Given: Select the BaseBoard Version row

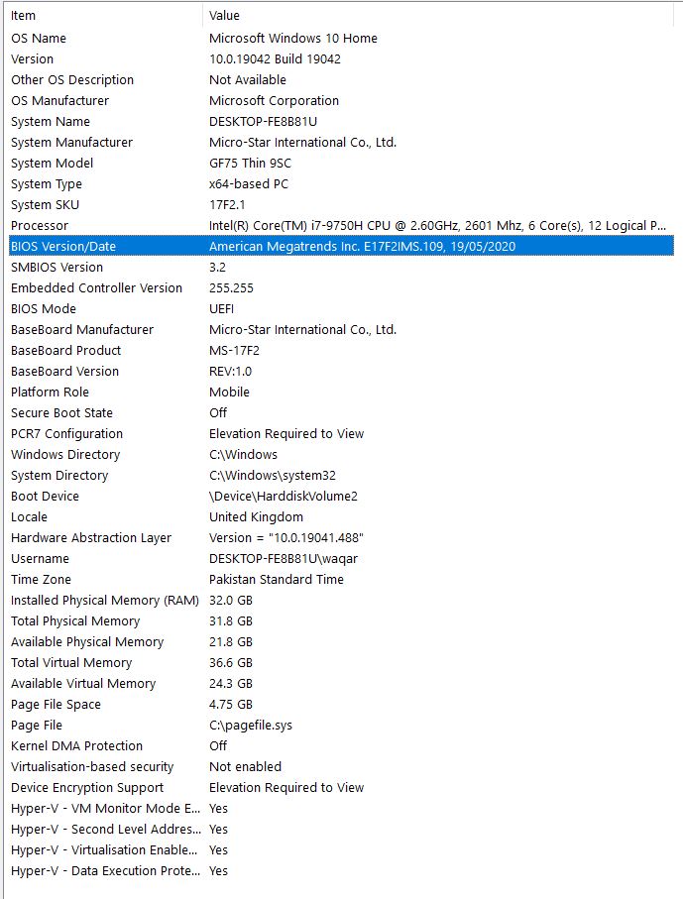Looking at the screenshot, I should click(341, 372).
